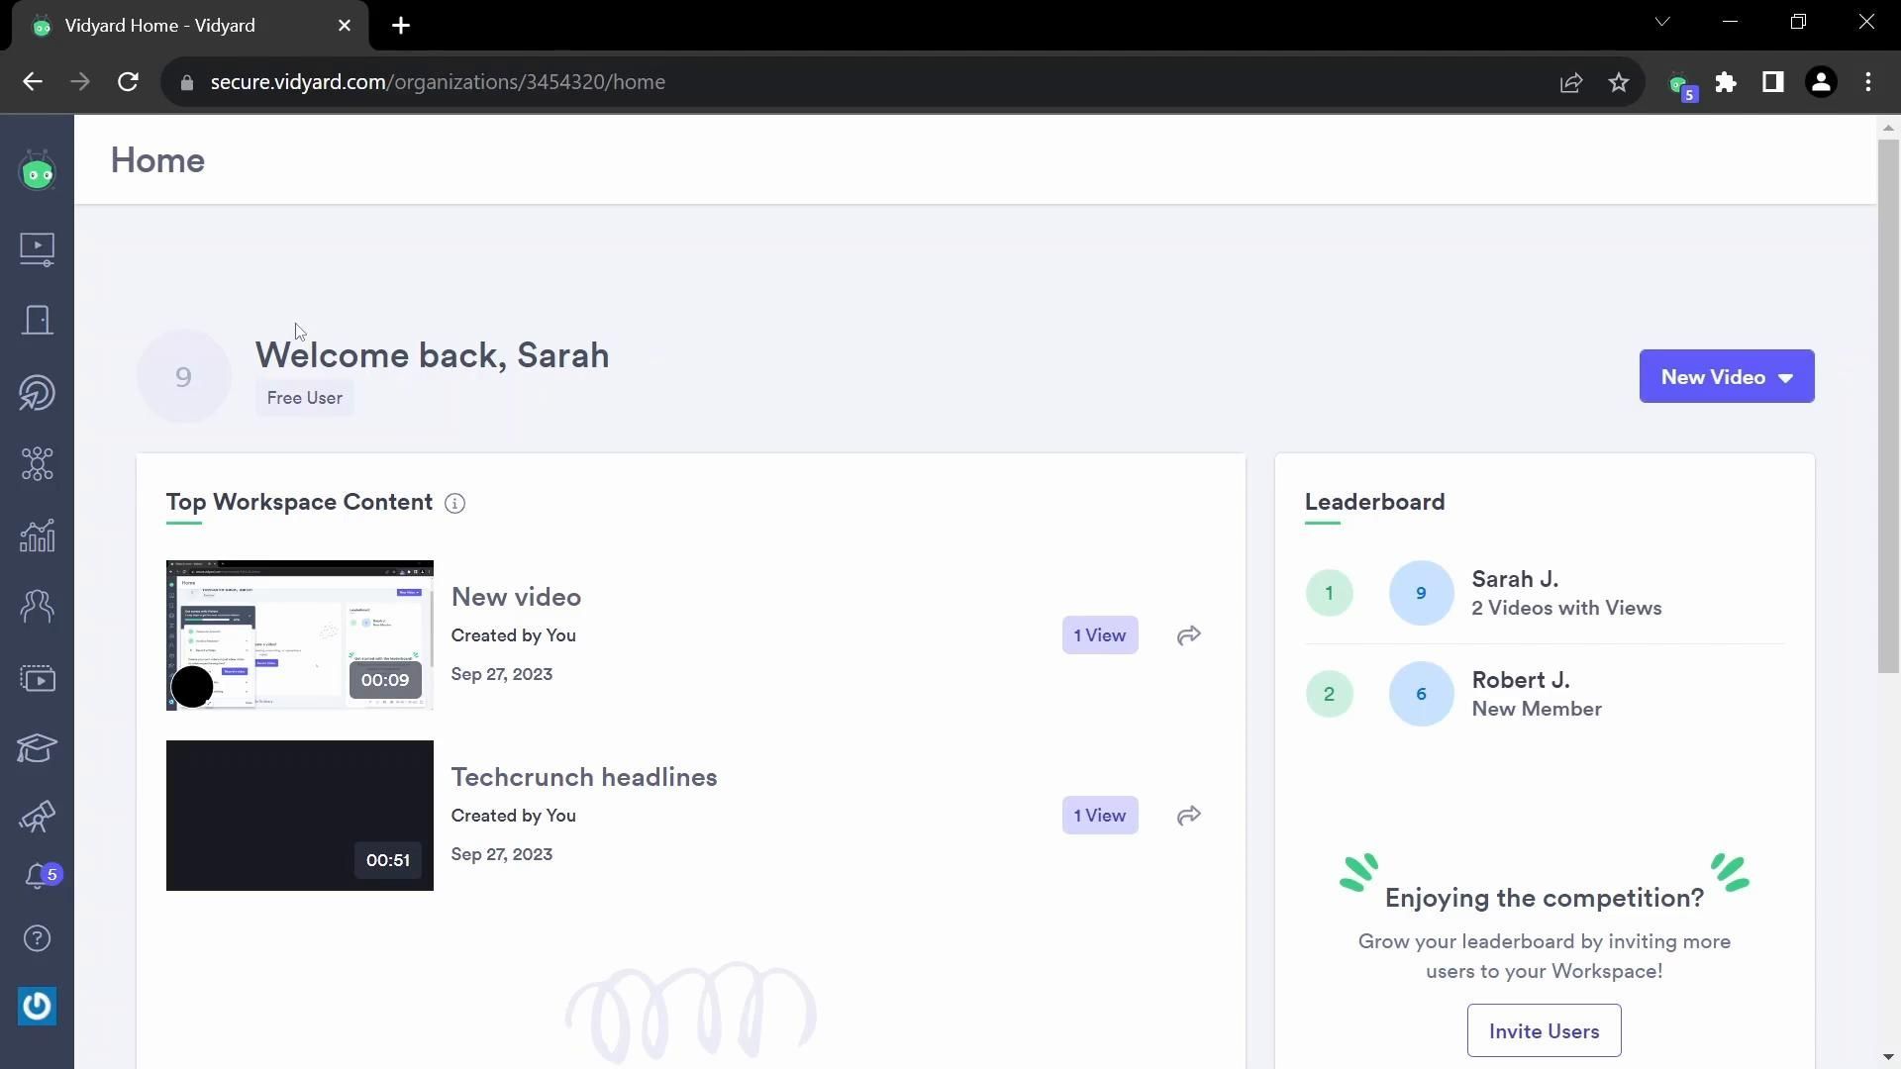Click info icon beside Top Workspace Content
The image size is (1901, 1069).
[x=454, y=504]
